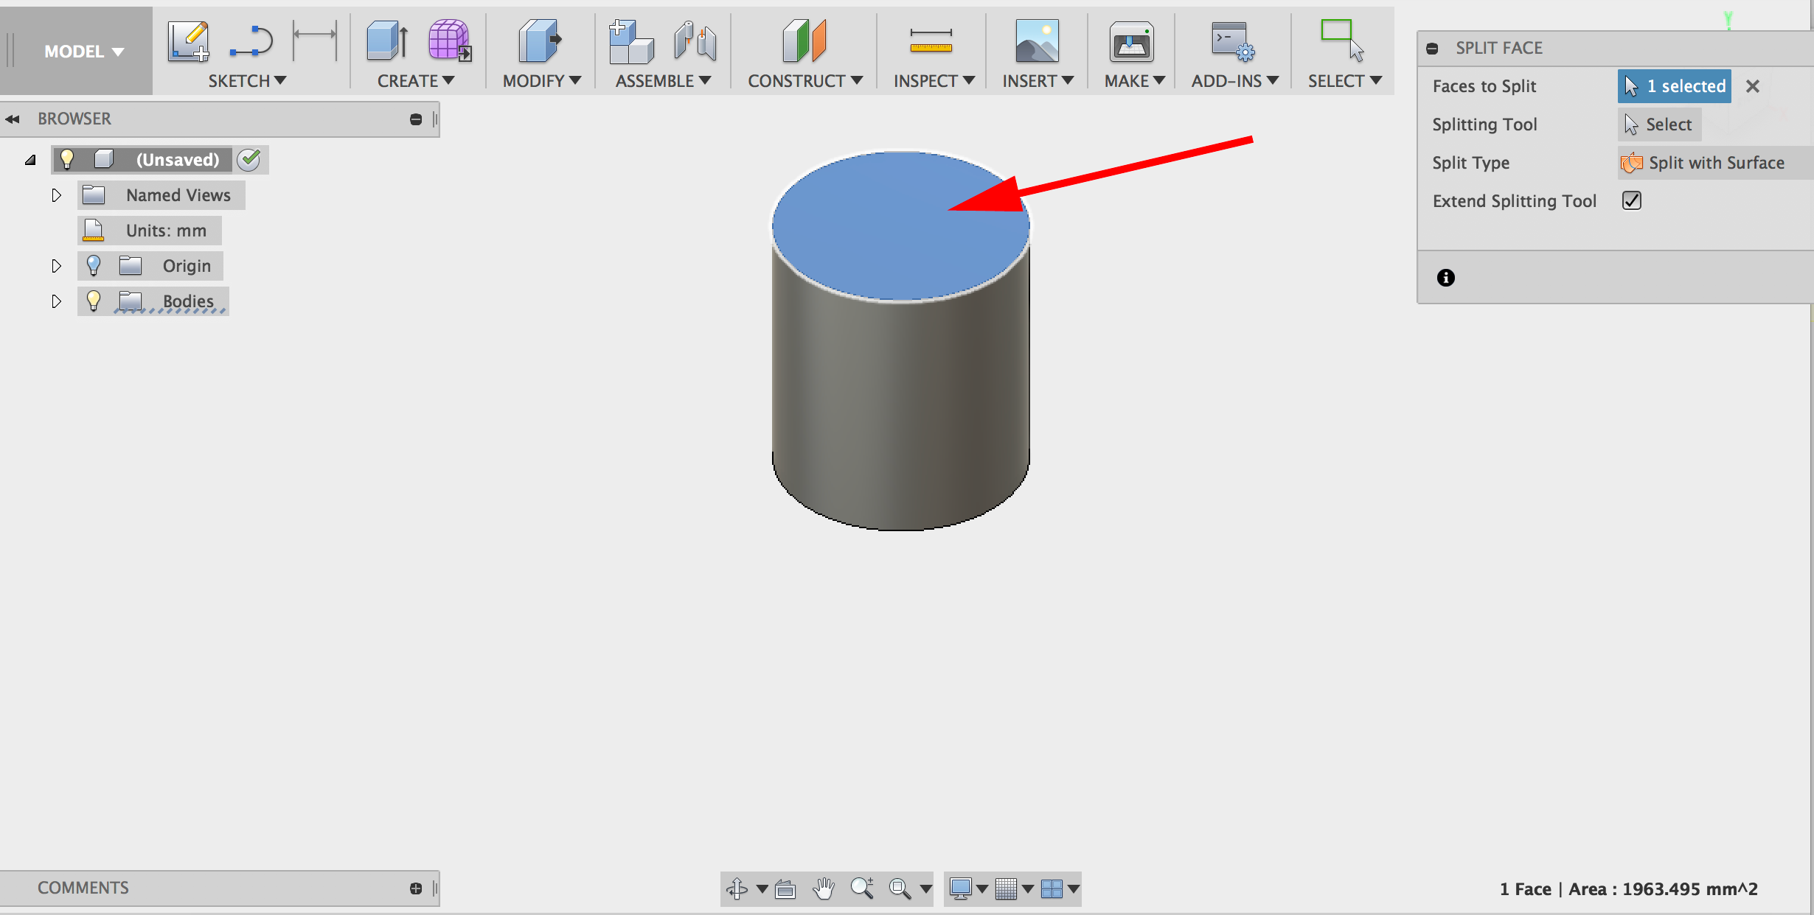
Task: Open the SELECT menu
Action: click(1345, 81)
